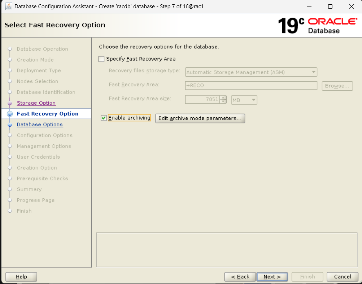
Task: Go to Database Options step link
Action: 40,125
